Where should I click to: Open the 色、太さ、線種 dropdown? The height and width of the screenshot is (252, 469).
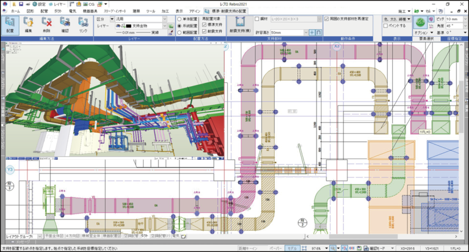pyautogui.click(x=397, y=19)
